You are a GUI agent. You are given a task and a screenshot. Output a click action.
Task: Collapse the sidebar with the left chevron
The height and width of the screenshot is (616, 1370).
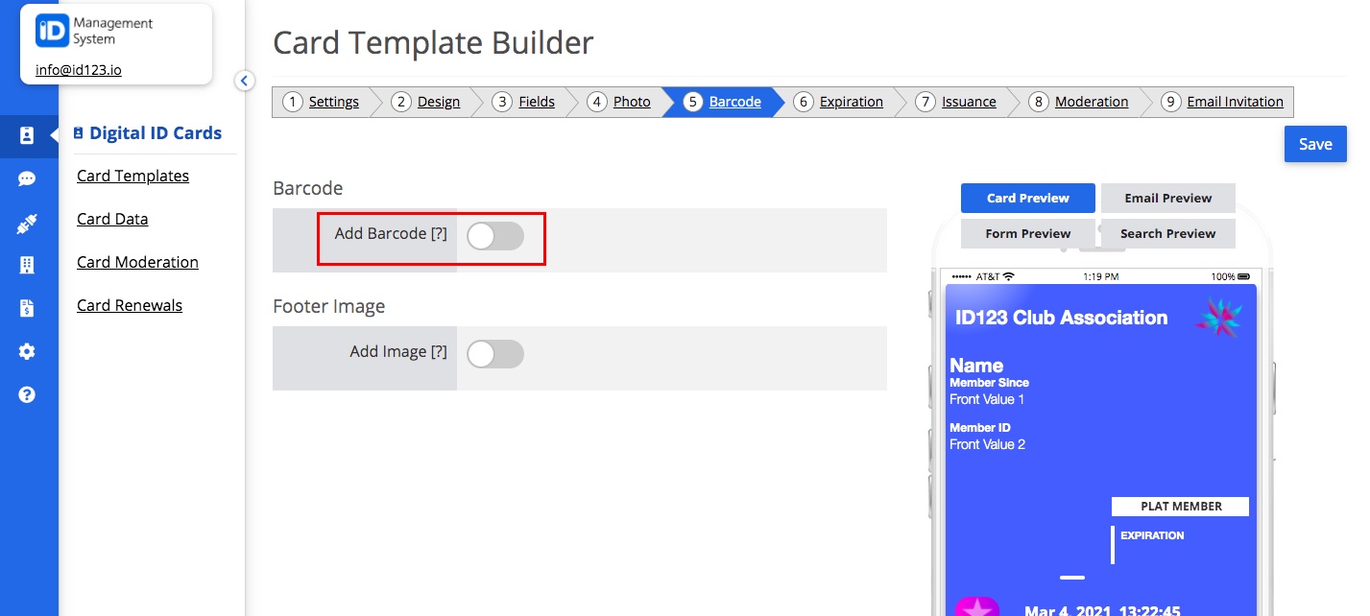click(x=245, y=81)
